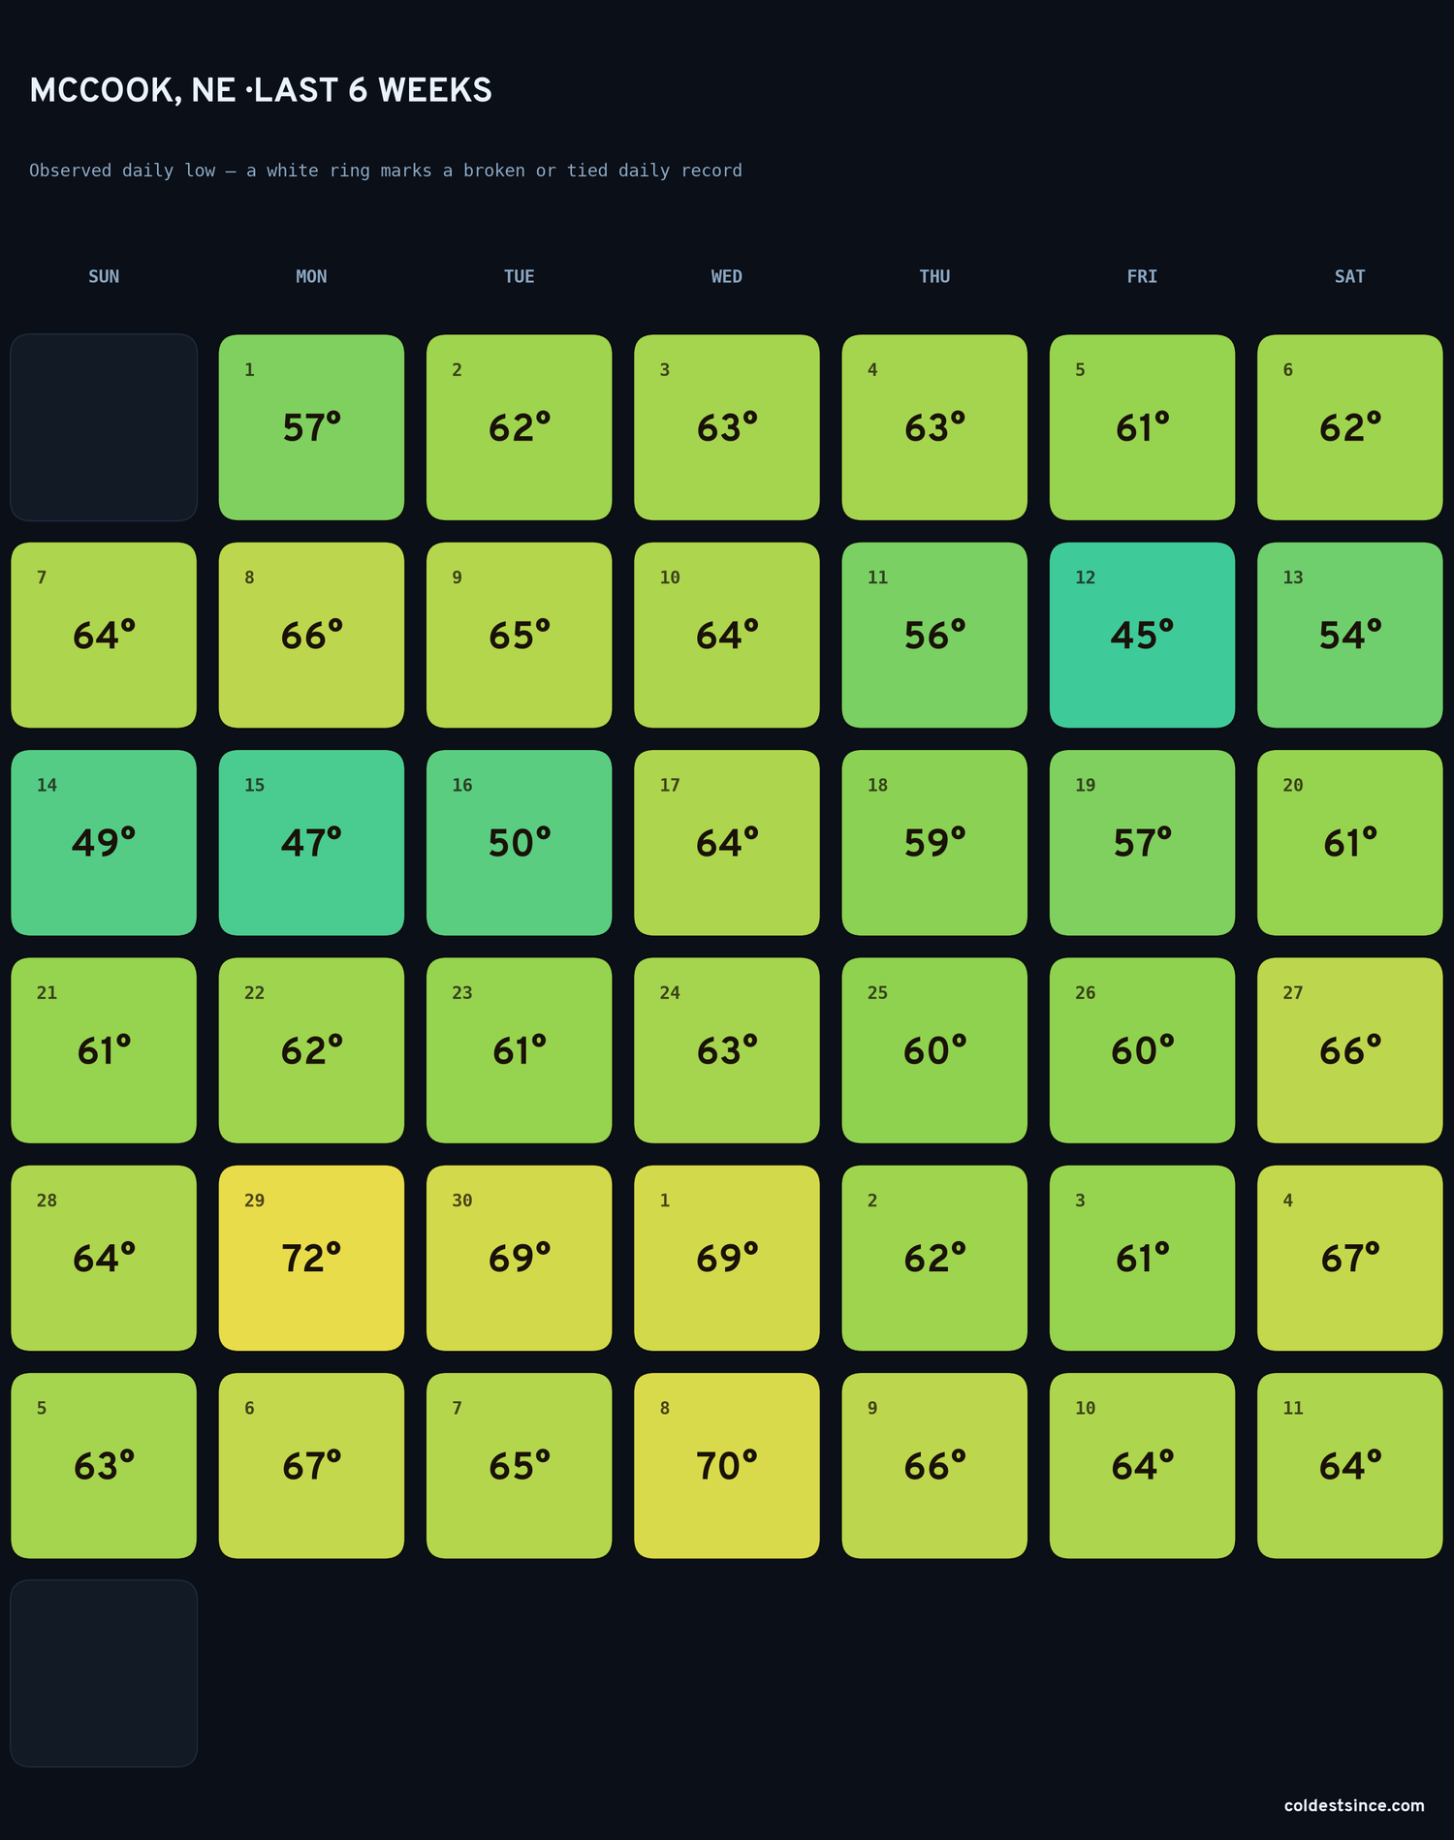Open the coldestsince.com link
The height and width of the screenshot is (1840, 1454).
[x=1354, y=1805]
